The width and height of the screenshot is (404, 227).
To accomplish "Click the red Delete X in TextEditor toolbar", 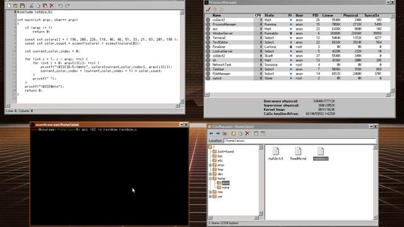I will [x=52, y=6].
